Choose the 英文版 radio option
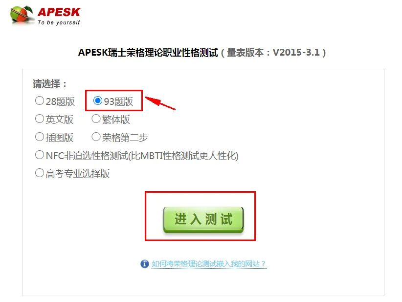402x302 pixels. coord(40,119)
